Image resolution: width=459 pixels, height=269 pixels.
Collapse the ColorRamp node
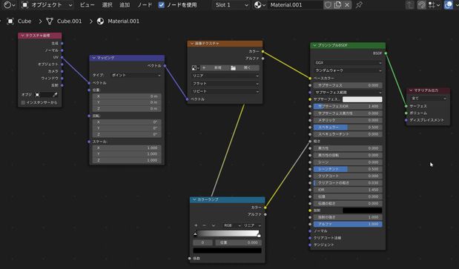tap(194, 199)
